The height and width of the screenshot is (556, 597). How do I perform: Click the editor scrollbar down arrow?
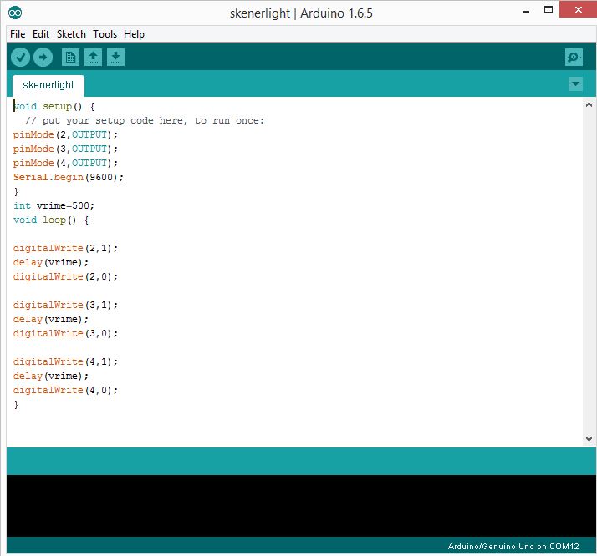coord(589,439)
